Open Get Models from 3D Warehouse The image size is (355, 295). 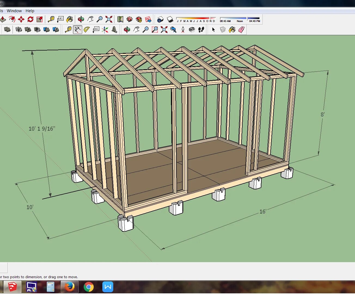tap(130, 19)
